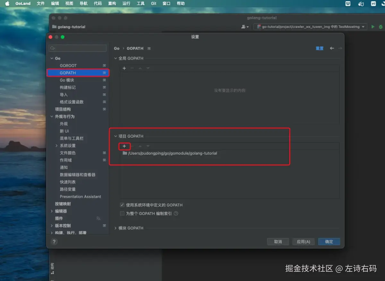Select 菜单与工具栏 in the settings tree
Screen dimensions: 385x281
click(72, 139)
